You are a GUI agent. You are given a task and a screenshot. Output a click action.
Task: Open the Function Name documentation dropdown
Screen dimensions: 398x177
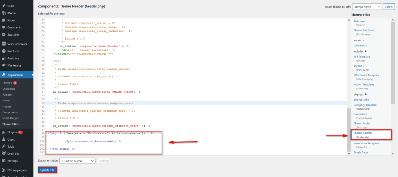click(x=77, y=160)
